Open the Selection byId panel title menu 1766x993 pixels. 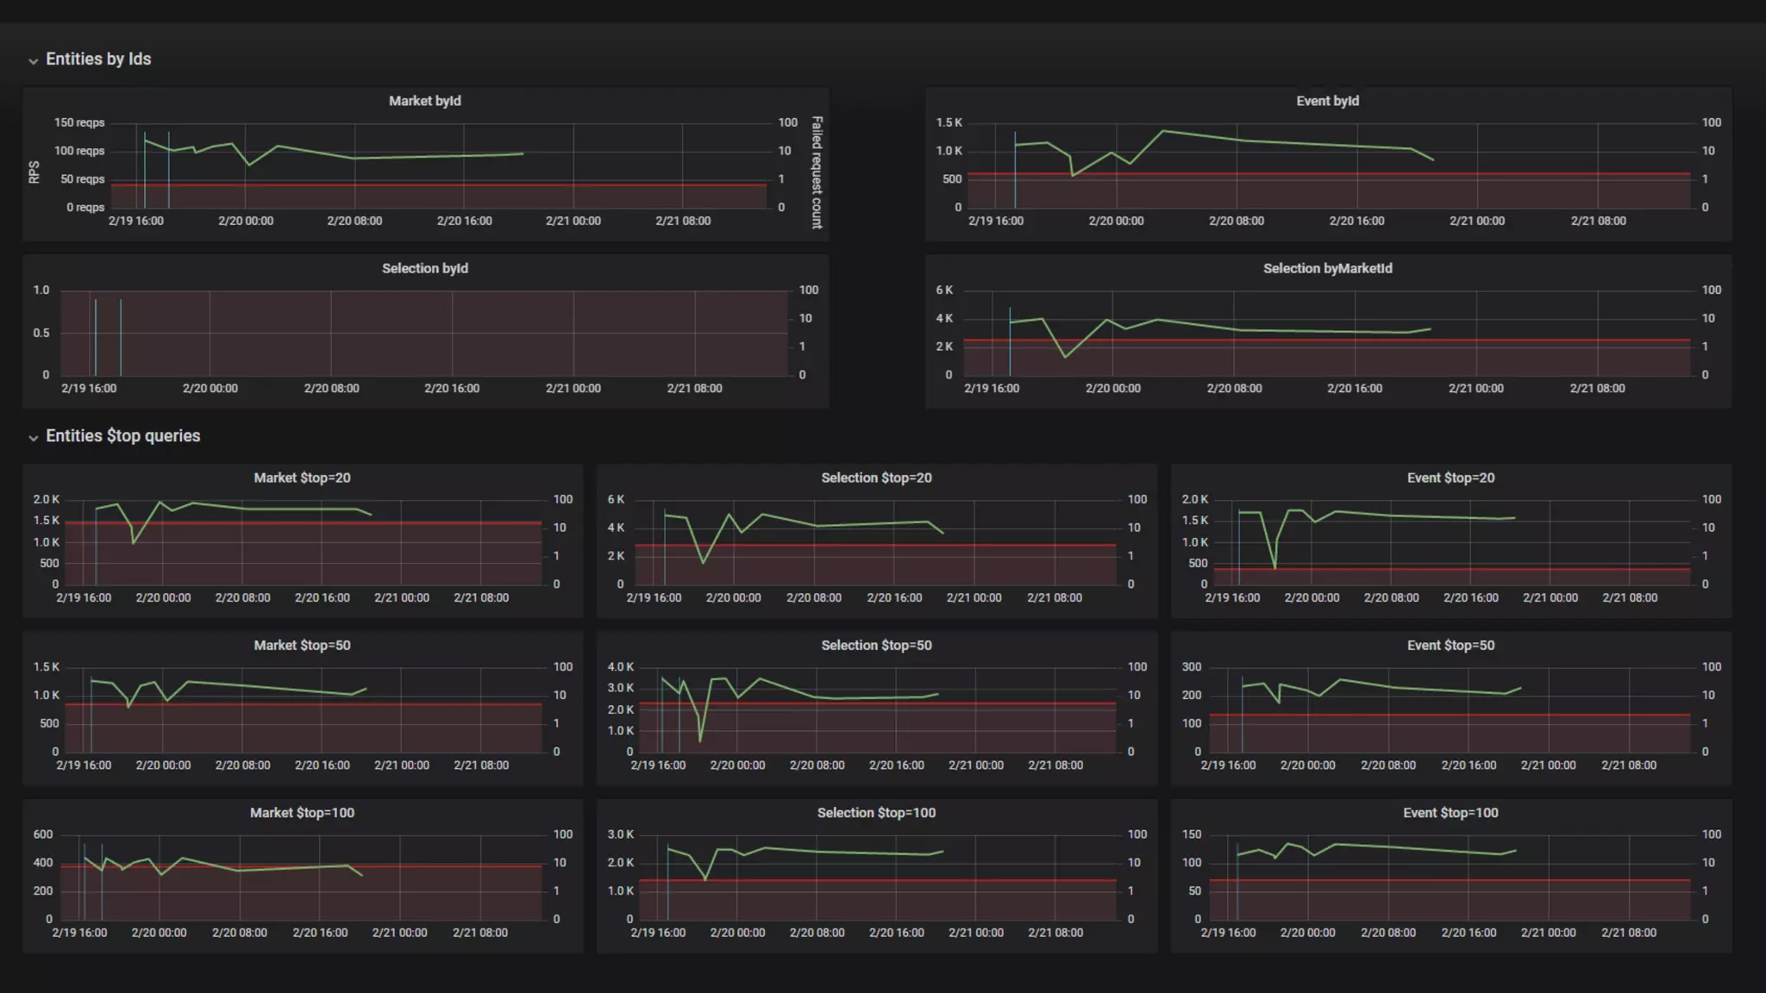click(424, 268)
